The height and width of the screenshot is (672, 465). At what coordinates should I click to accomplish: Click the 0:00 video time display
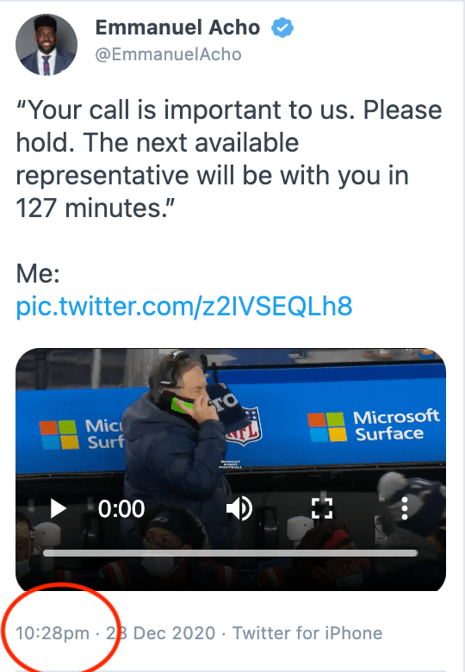pyautogui.click(x=121, y=508)
